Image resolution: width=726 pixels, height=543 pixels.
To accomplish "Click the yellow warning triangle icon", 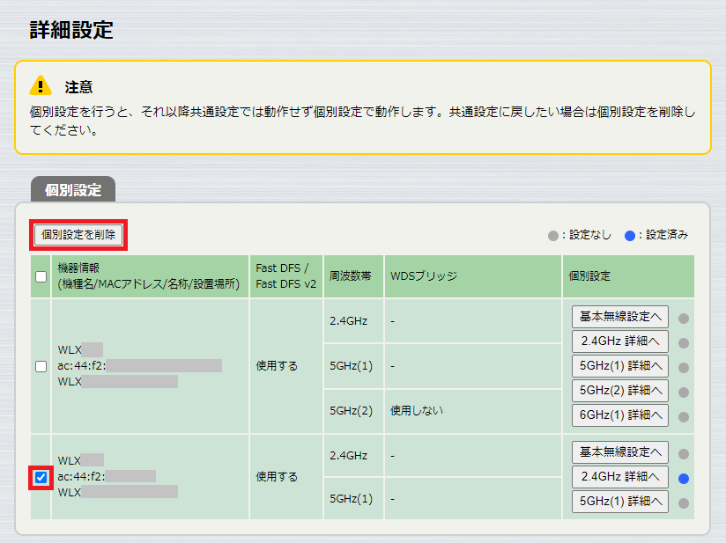I will (41, 85).
